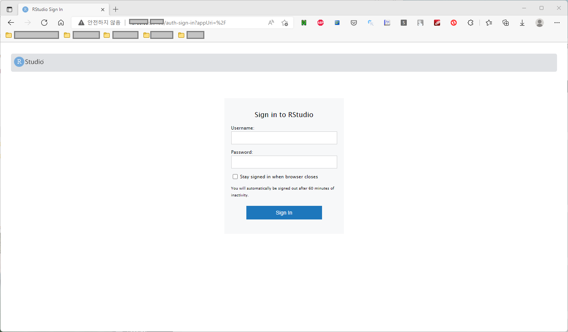This screenshot has width=568, height=332.
Task: Go to the browser home page
Action: point(61,23)
